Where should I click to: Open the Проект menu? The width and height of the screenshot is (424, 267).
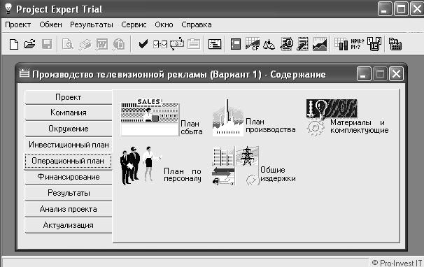pyautogui.click(x=18, y=25)
